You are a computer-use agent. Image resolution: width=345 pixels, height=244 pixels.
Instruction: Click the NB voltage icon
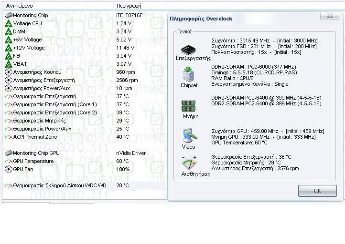pyautogui.click(x=8, y=56)
